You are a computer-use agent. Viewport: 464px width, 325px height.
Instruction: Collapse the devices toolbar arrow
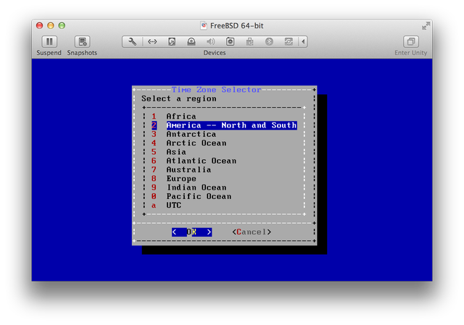(303, 42)
